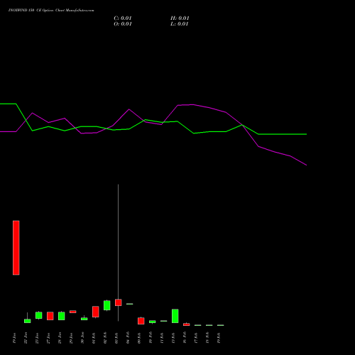Select the green candle above 28 Jan
The image size is (355, 355).
coord(62,316)
